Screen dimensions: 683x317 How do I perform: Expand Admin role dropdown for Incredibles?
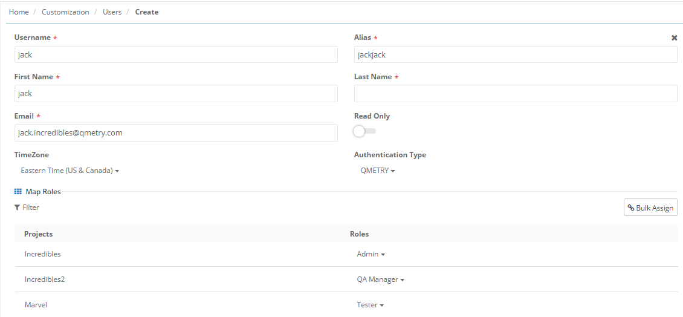(371, 254)
